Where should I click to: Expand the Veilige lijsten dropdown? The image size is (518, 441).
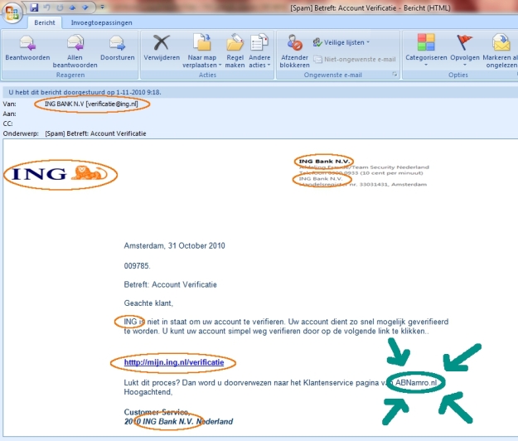coord(341,42)
